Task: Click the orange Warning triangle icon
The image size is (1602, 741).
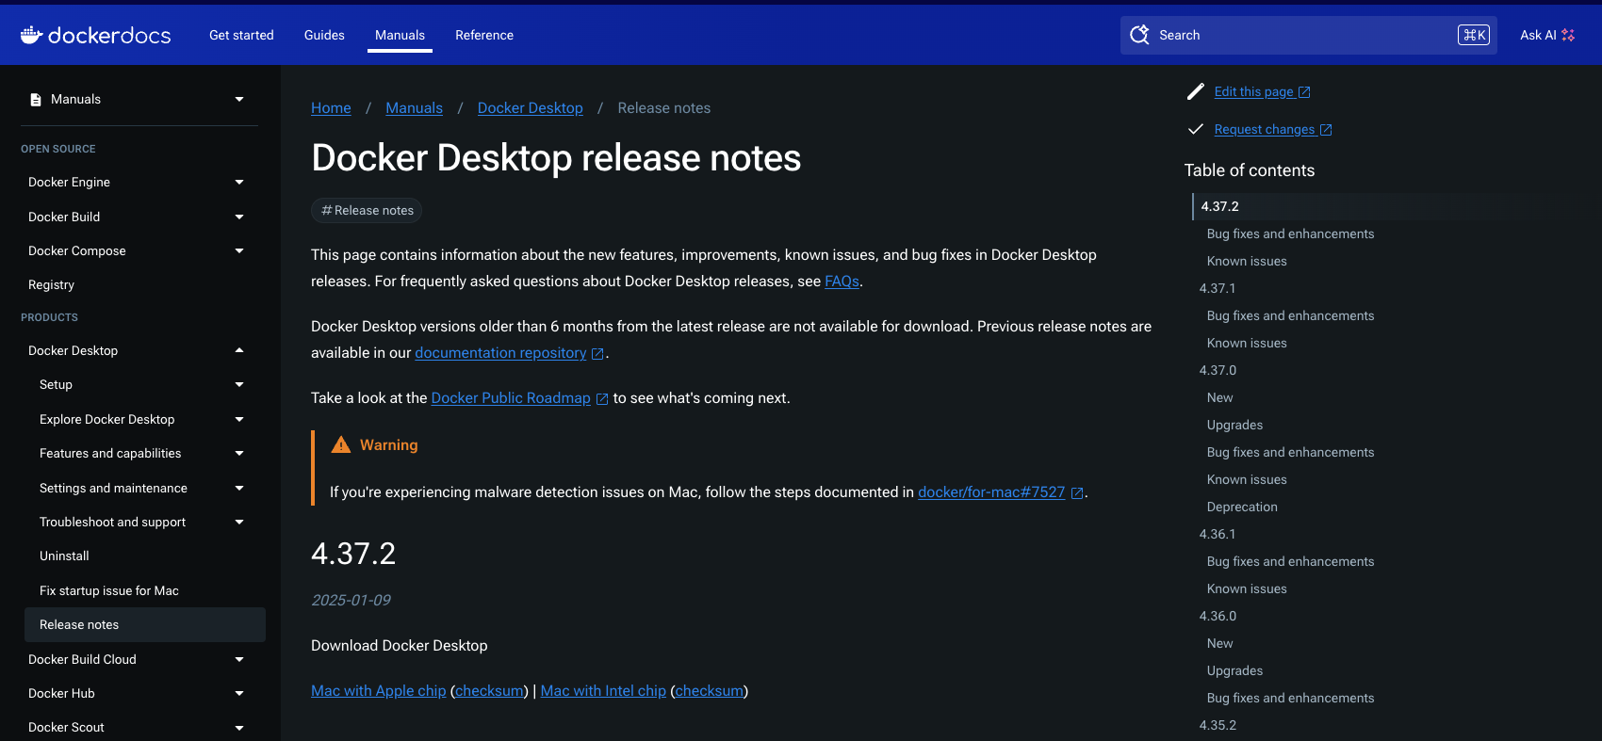Action: 341,444
